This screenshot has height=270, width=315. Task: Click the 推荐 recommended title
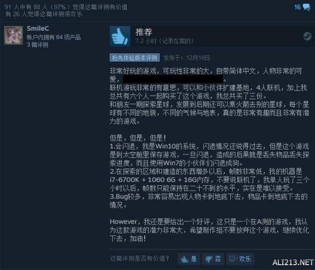pos(143,32)
